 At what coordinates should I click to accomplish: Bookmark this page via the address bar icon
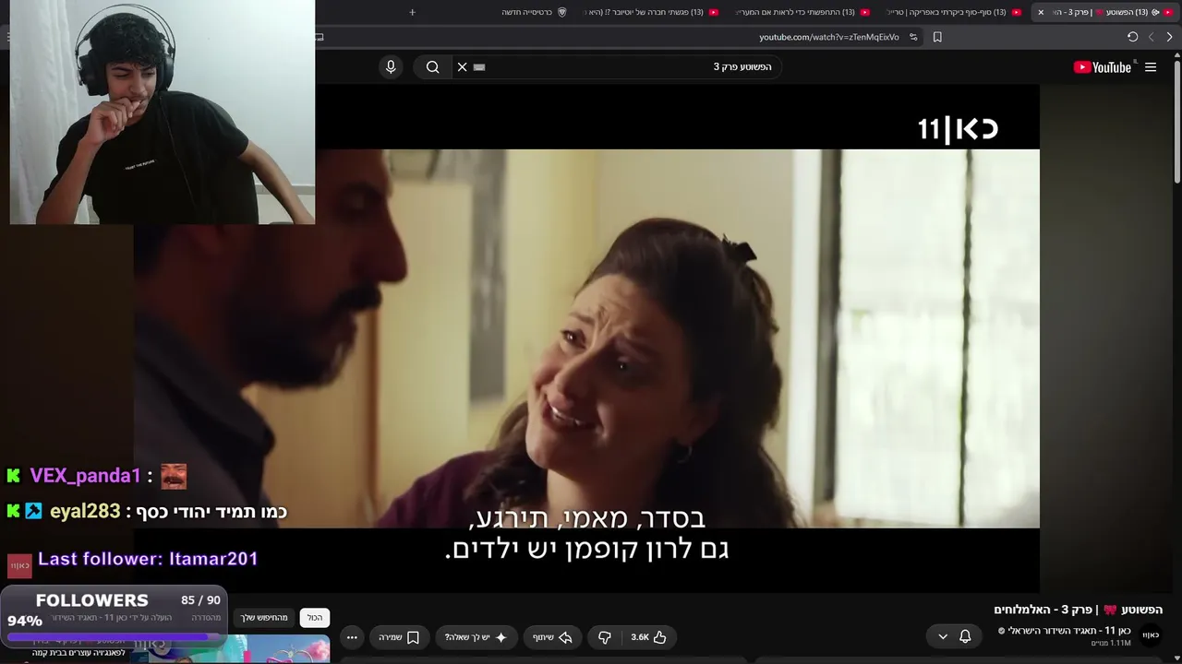[x=937, y=37]
